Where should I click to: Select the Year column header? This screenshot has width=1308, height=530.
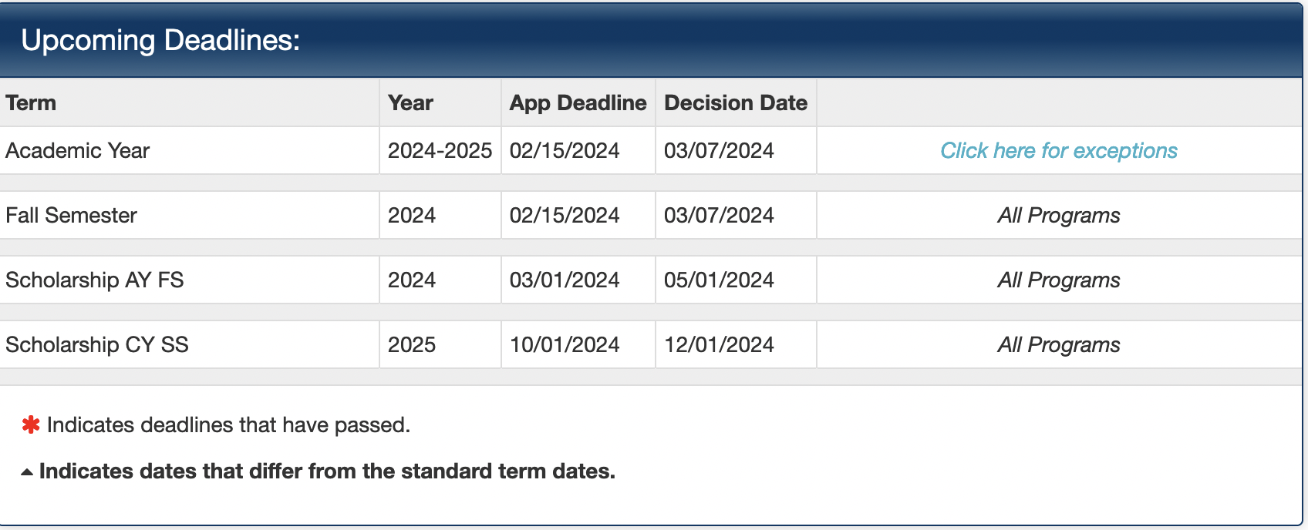coord(410,103)
